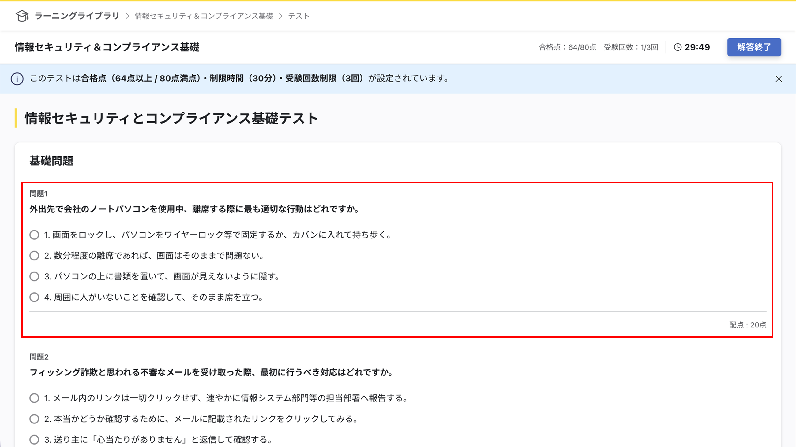Click the 合格点 64/80点 label

tap(567, 47)
